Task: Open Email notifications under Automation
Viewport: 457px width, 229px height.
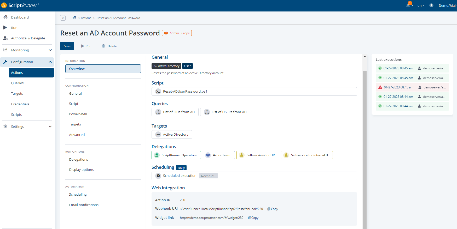Action: click(84, 205)
